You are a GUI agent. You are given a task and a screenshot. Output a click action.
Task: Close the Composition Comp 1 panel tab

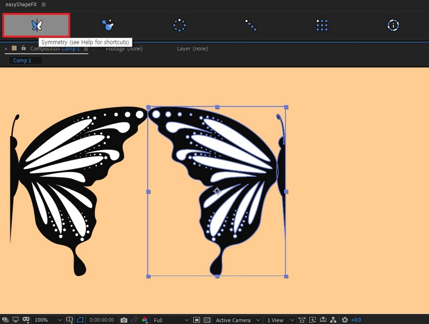(x=6, y=49)
